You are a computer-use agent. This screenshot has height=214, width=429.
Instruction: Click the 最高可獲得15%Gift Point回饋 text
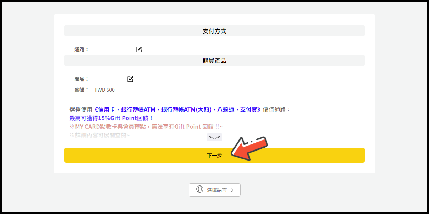coord(111,118)
